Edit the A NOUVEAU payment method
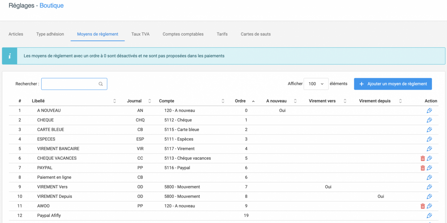The height and width of the screenshot is (223, 447). coord(429,111)
